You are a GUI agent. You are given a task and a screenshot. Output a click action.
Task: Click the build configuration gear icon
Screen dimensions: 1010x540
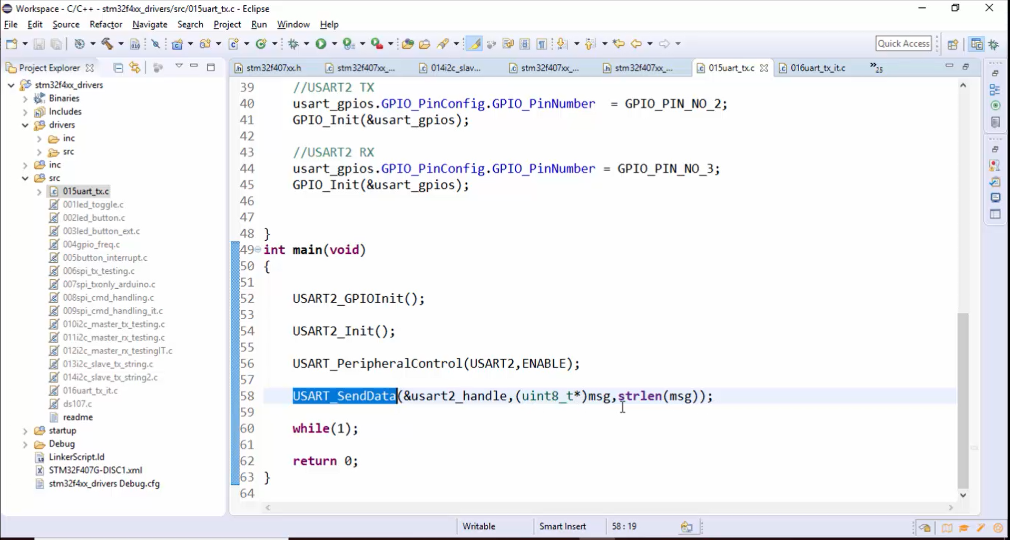[x=80, y=44]
